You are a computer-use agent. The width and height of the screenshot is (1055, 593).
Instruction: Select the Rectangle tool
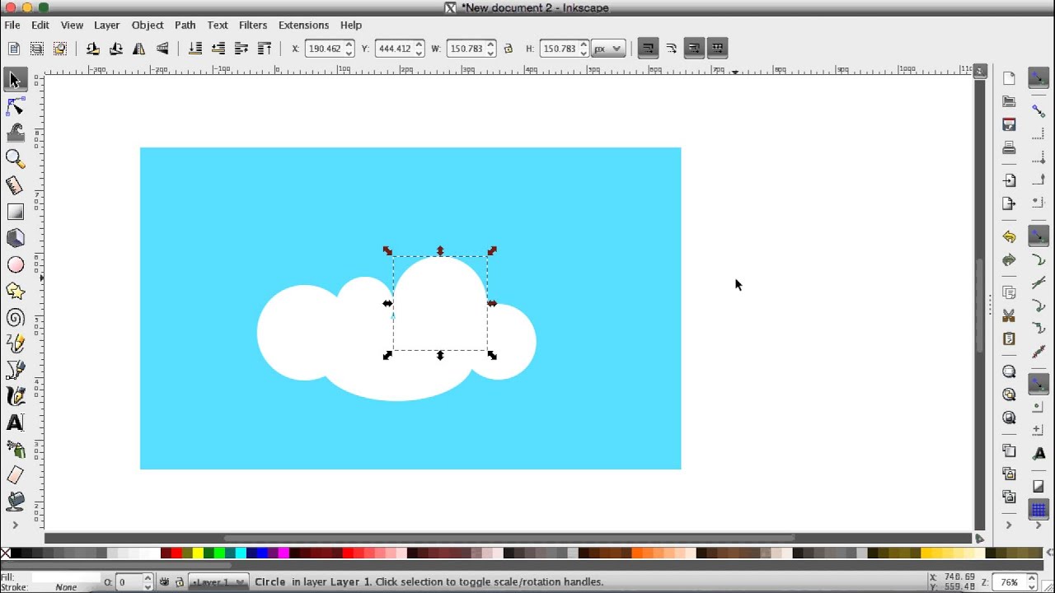tap(15, 212)
